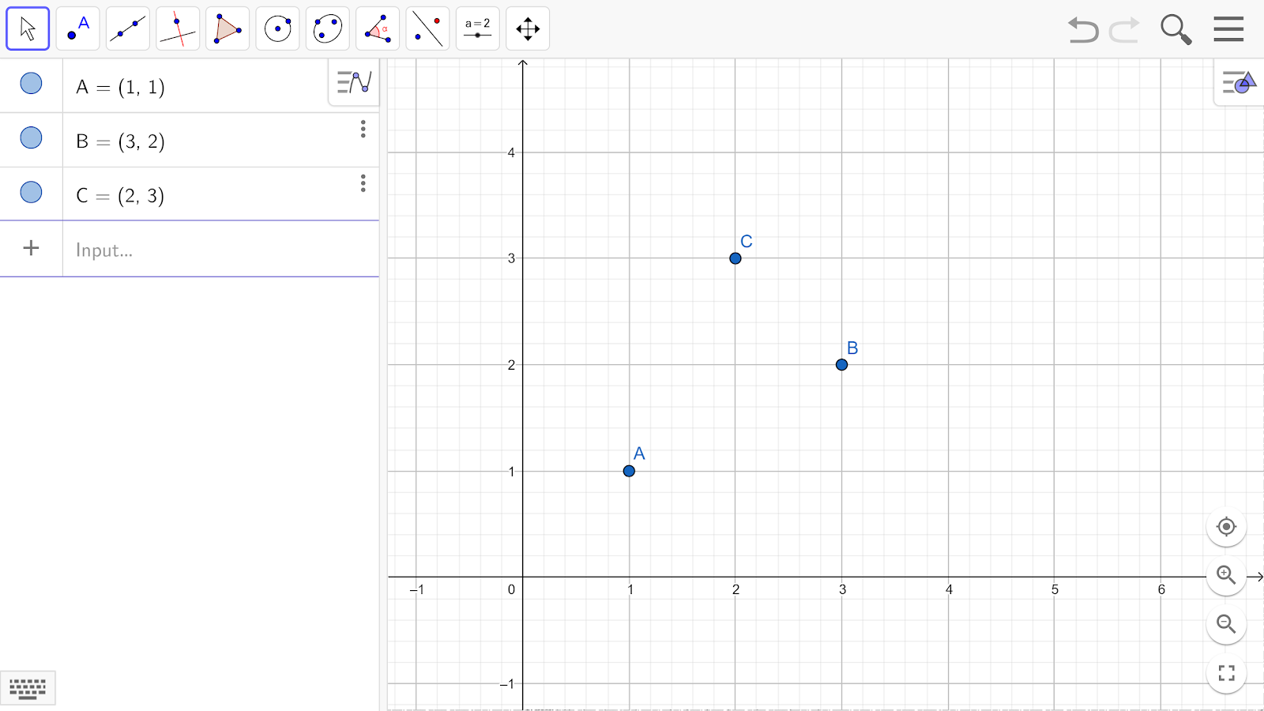The width and height of the screenshot is (1264, 711).
Task: Choose the Ellipse conic tool
Action: pos(327,29)
